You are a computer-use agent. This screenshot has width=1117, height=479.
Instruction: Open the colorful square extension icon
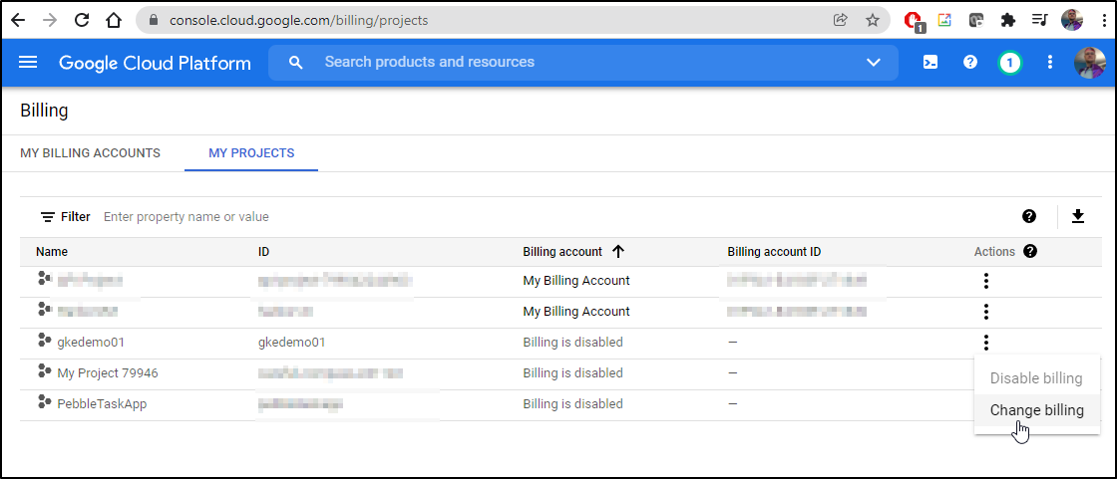pos(944,20)
